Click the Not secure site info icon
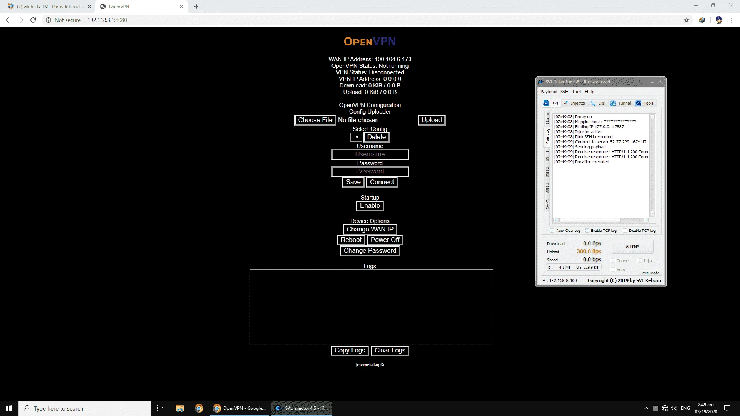The image size is (740, 416). pos(49,20)
